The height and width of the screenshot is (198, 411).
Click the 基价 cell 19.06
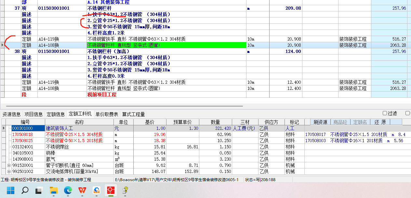pos(150,134)
